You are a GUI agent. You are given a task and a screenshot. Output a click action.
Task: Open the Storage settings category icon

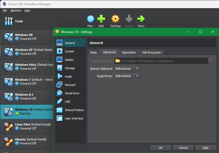[x=60, y=68]
